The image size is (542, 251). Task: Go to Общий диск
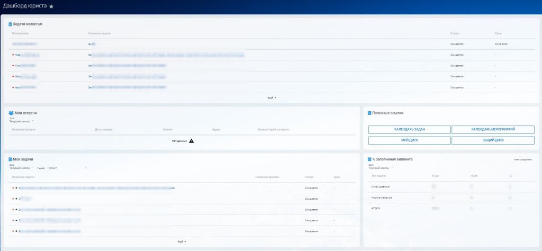click(x=493, y=140)
